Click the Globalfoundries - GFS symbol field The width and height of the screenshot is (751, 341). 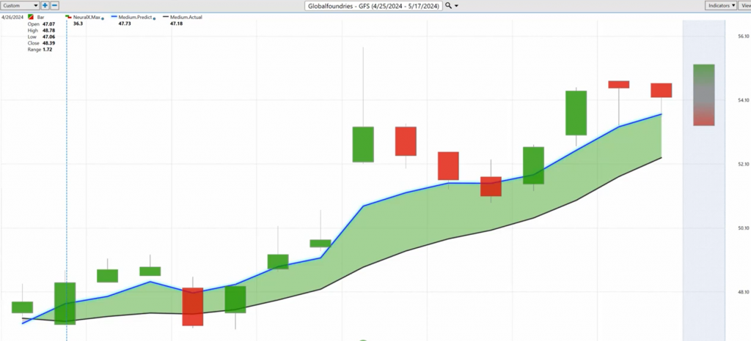pos(374,5)
